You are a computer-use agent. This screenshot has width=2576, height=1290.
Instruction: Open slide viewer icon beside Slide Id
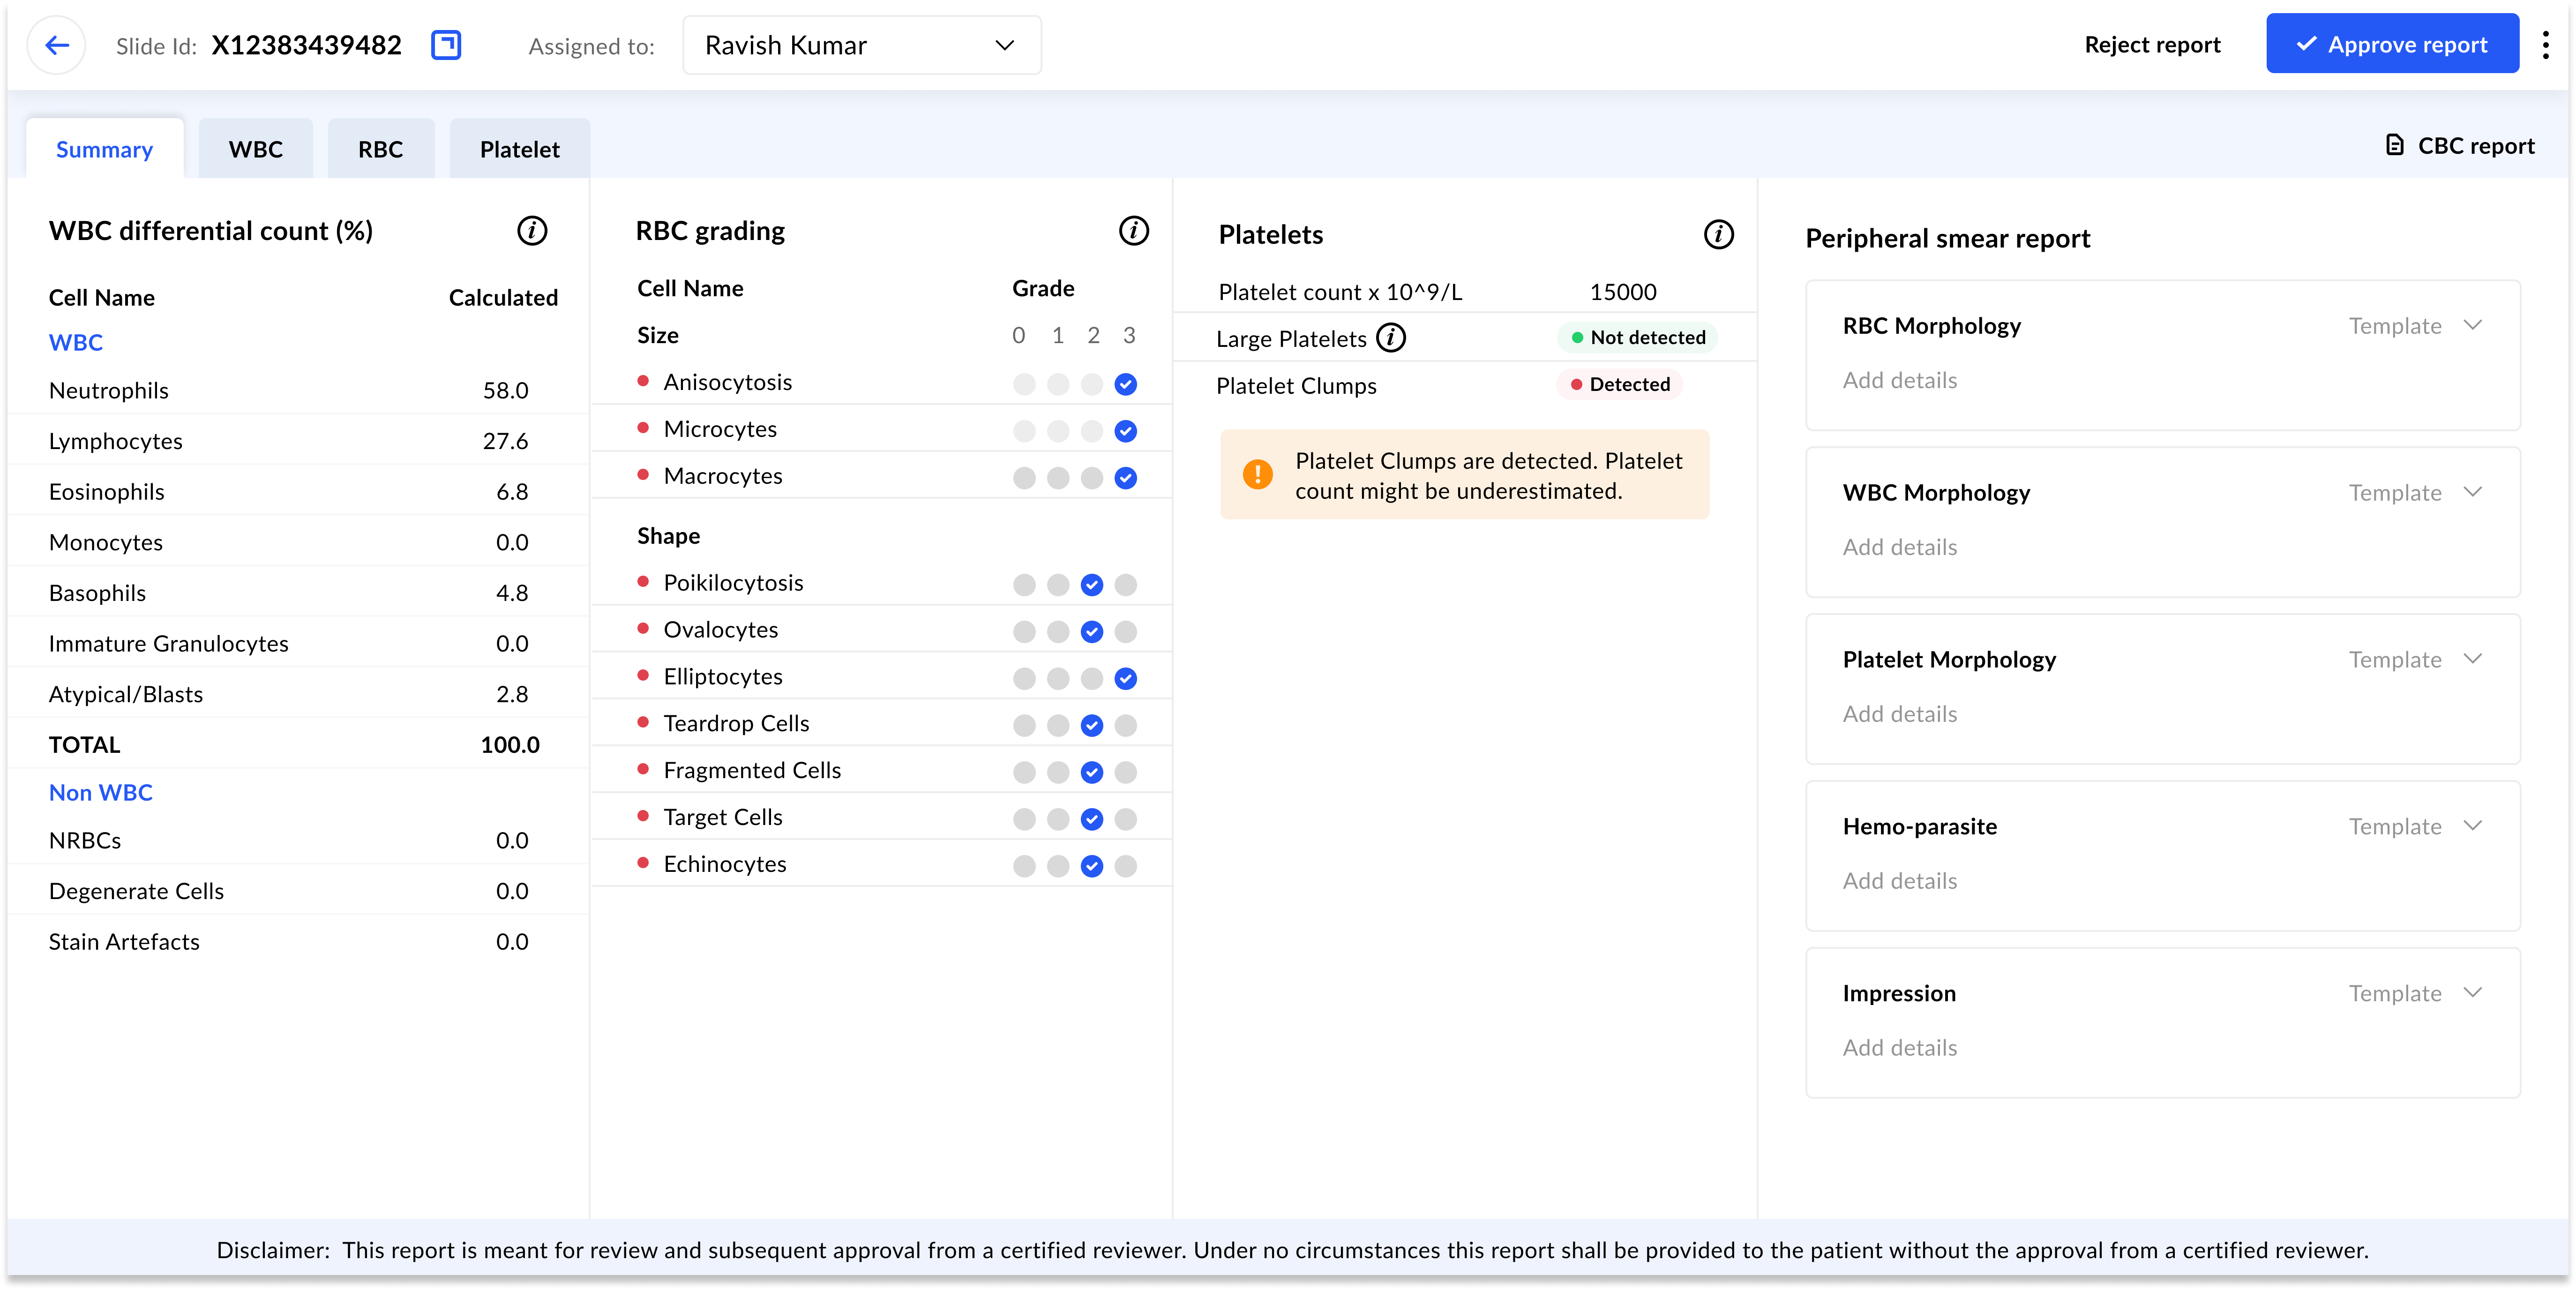coord(446,45)
